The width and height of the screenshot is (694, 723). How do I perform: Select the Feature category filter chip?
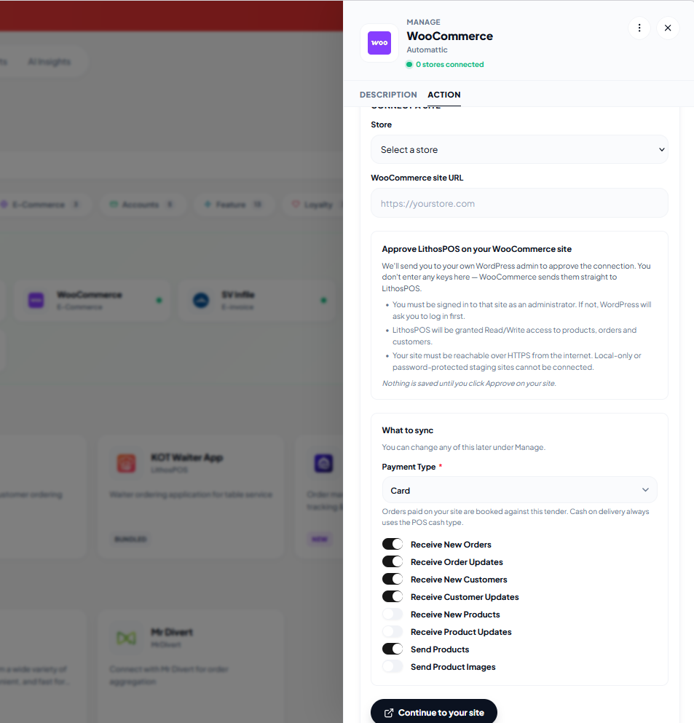coord(233,205)
